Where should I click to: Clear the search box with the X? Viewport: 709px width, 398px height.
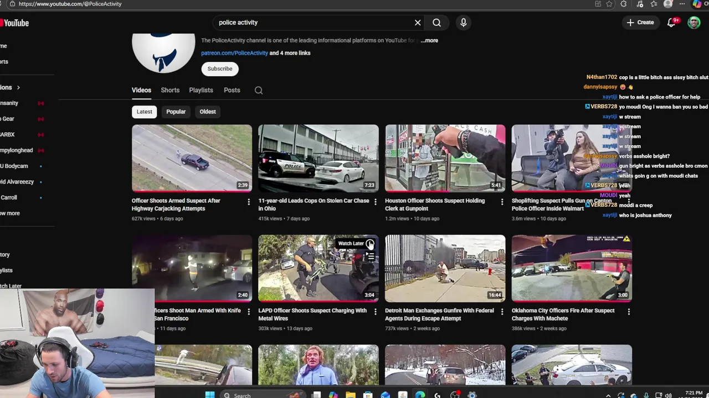click(x=418, y=23)
